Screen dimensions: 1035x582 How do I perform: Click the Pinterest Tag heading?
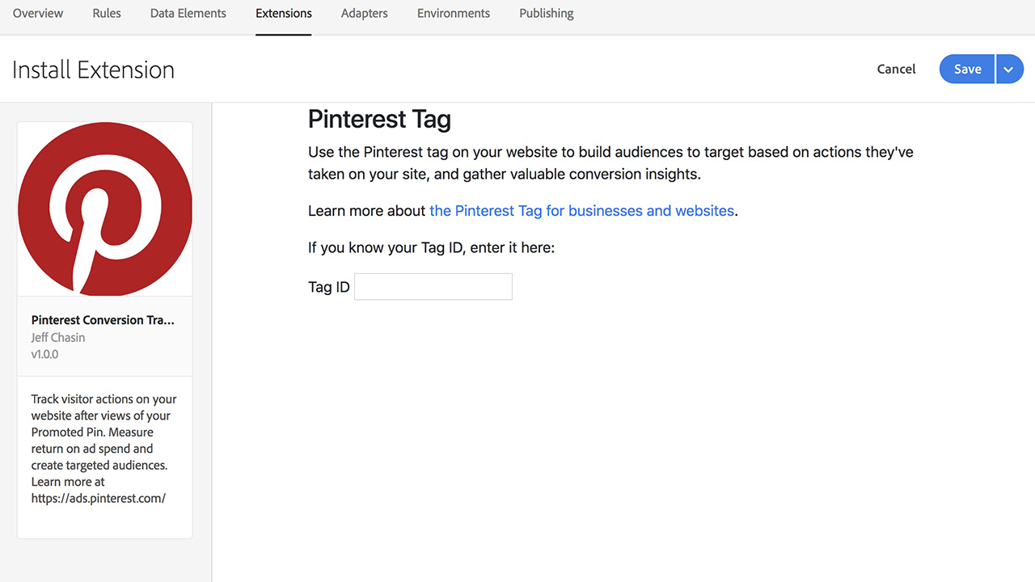coord(379,120)
